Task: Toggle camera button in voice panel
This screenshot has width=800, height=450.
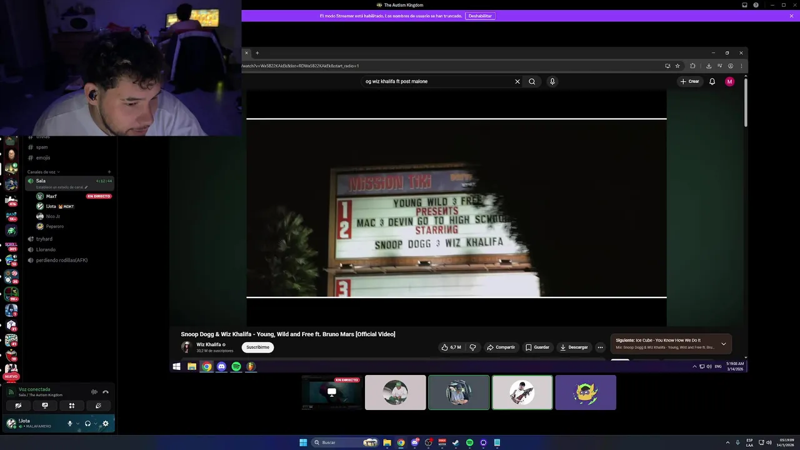Action: coord(18,406)
